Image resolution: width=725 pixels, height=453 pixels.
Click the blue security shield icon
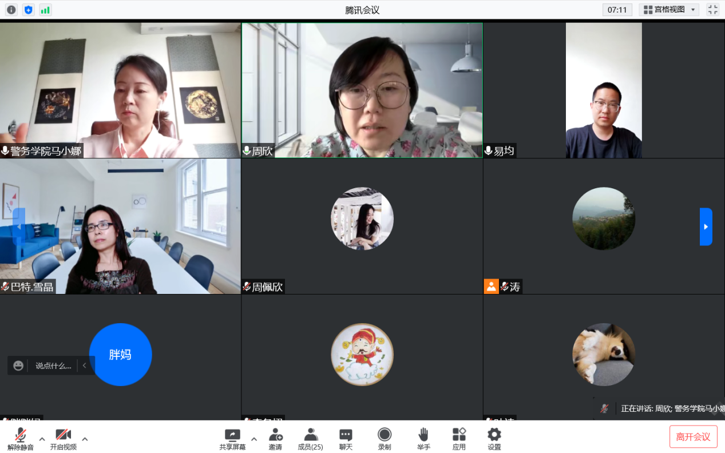pyautogui.click(x=28, y=10)
